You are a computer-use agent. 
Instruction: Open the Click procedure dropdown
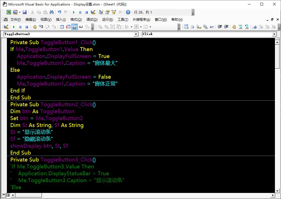(274, 34)
